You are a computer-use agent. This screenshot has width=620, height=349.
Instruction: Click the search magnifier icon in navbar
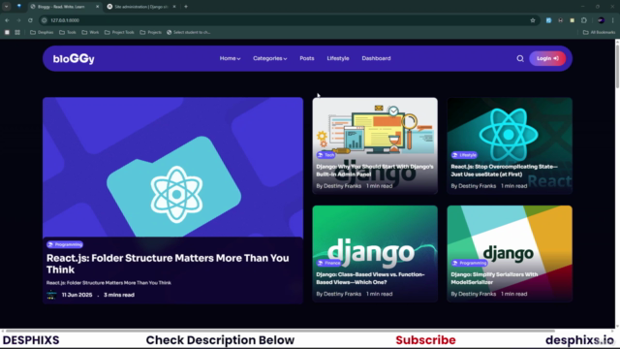[x=520, y=58]
